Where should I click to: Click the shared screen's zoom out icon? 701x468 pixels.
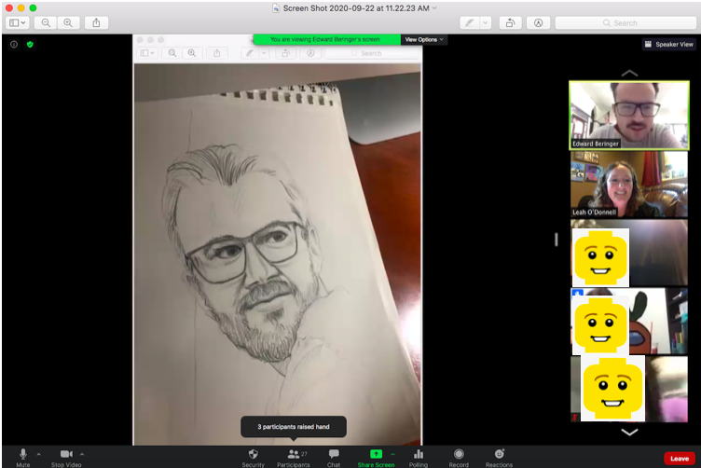172,53
